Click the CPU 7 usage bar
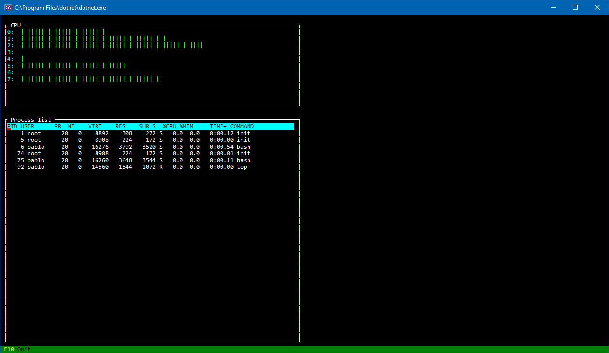609x353 pixels. [90, 79]
